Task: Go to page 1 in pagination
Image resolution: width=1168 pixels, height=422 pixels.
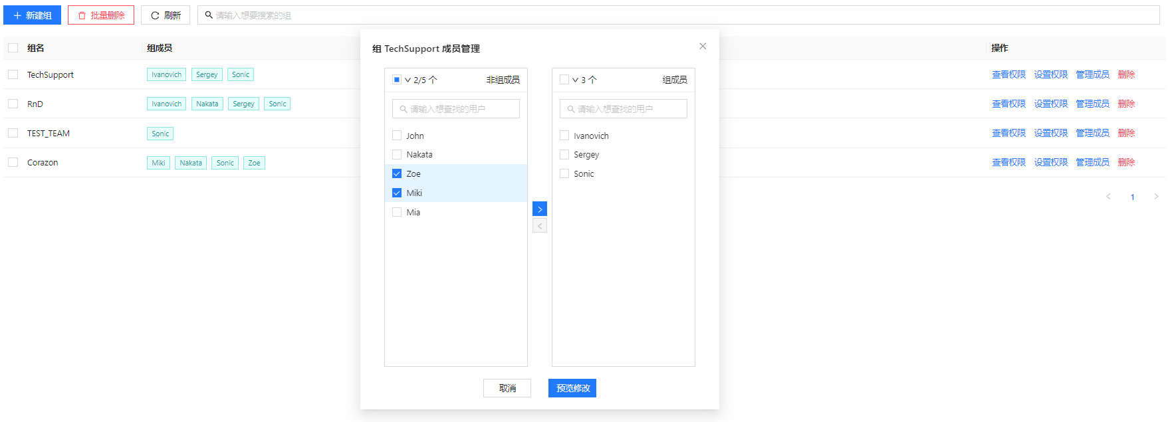Action: 1132,197
